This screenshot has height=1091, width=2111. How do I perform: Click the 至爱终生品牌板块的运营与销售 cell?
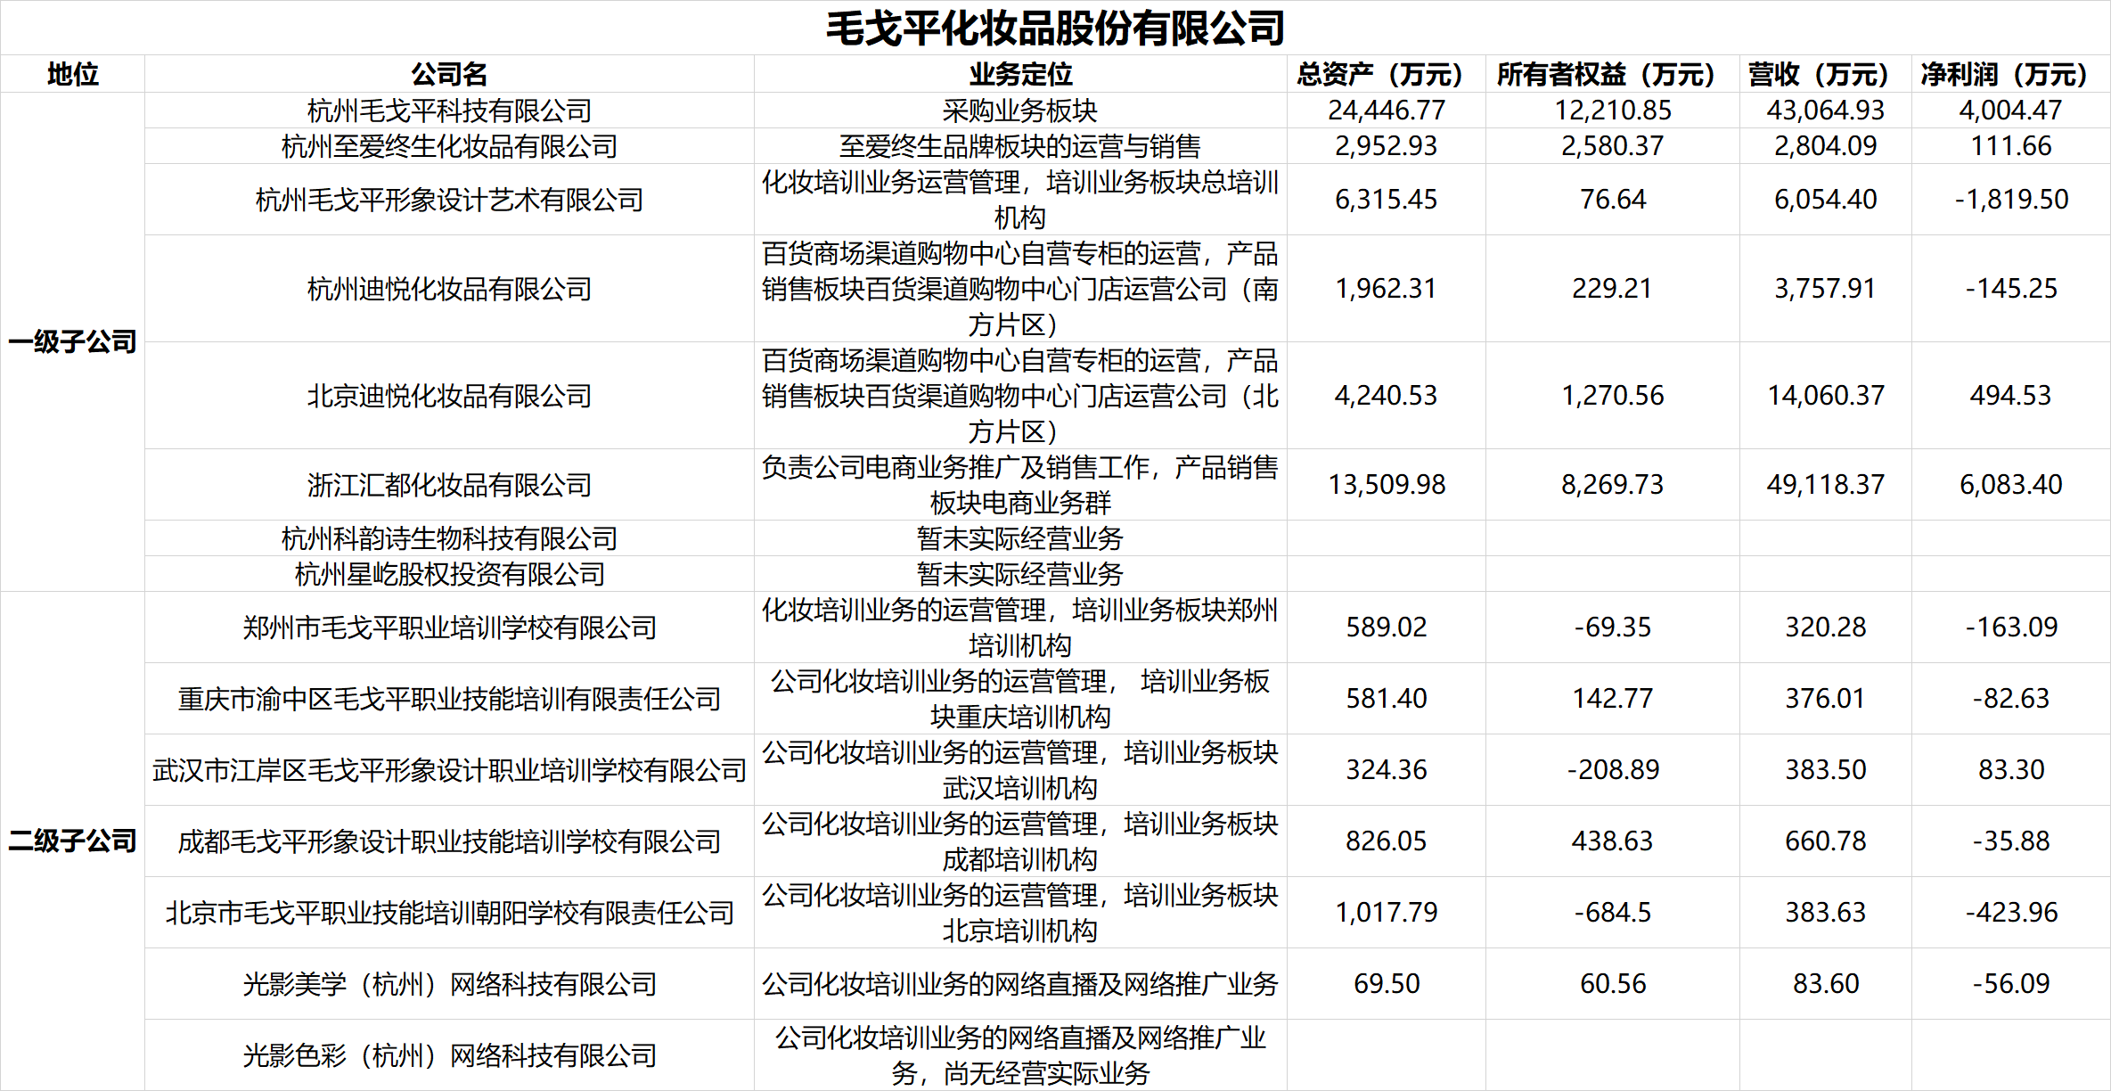(1020, 146)
